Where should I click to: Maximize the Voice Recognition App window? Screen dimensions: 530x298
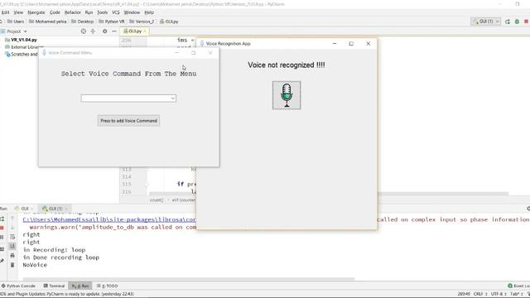351,44
